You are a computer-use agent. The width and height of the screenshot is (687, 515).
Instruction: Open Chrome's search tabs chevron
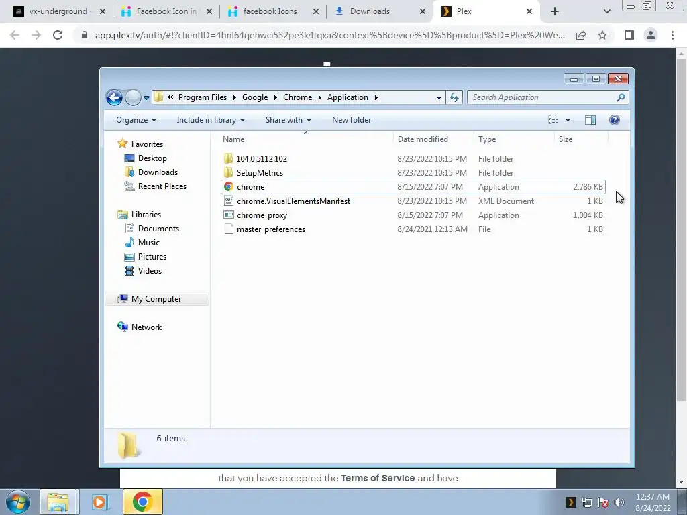point(606,12)
